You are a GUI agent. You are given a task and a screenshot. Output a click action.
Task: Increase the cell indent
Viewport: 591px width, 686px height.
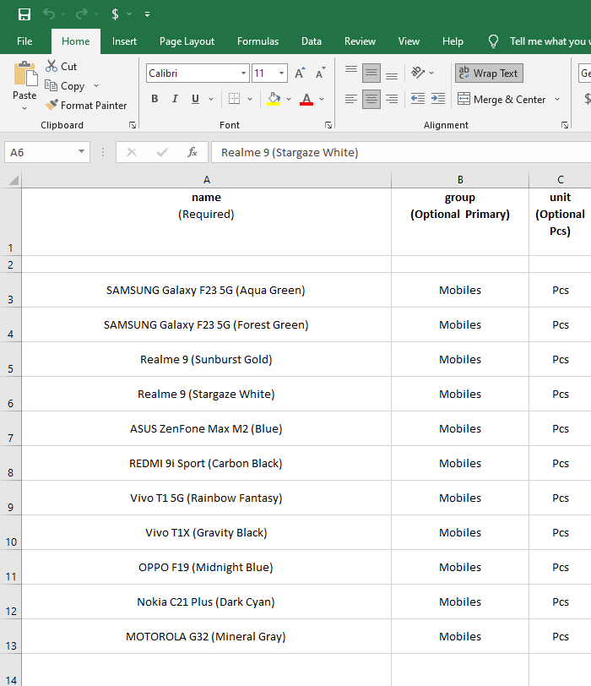tap(438, 99)
